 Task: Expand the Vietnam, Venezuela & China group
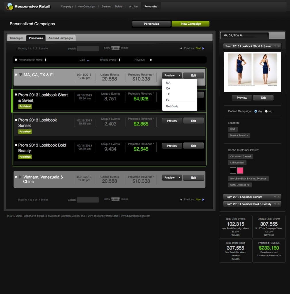pyautogui.click(x=20, y=177)
